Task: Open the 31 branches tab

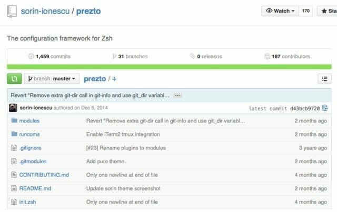Action: click(x=130, y=57)
